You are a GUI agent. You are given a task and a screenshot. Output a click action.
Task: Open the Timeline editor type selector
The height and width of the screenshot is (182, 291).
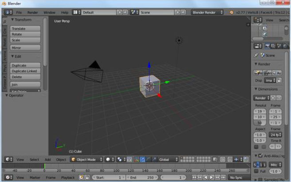point(8,178)
